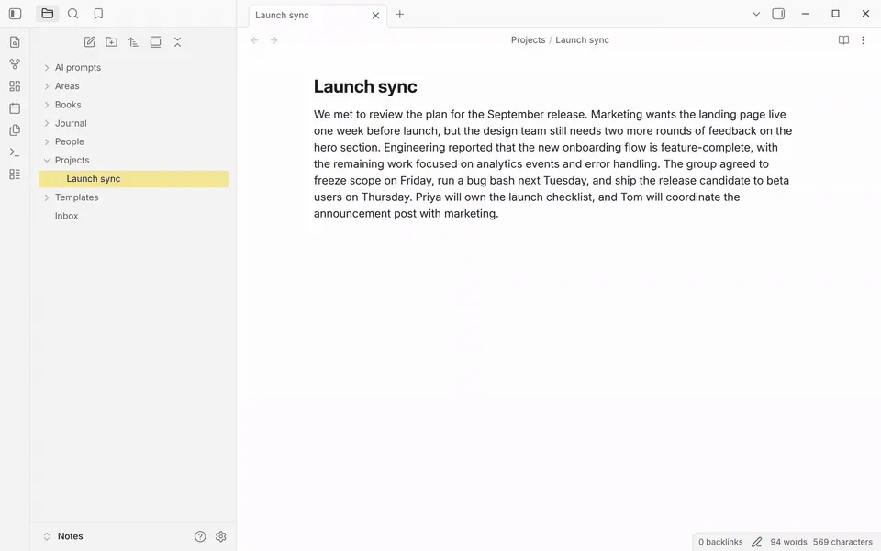Navigate forward
Image resolution: width=881 pixels, height=551 pixels.
click(x=274, y=40)
